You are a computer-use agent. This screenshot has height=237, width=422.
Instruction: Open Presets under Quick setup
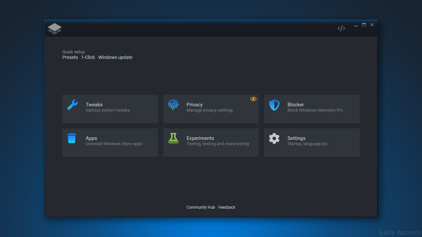pos(70,57)
